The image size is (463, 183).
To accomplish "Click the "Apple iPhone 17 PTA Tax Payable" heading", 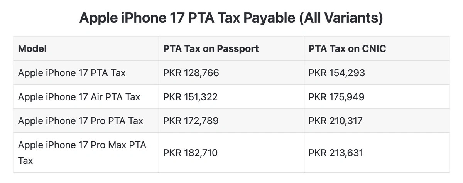I will pos(188,18).
